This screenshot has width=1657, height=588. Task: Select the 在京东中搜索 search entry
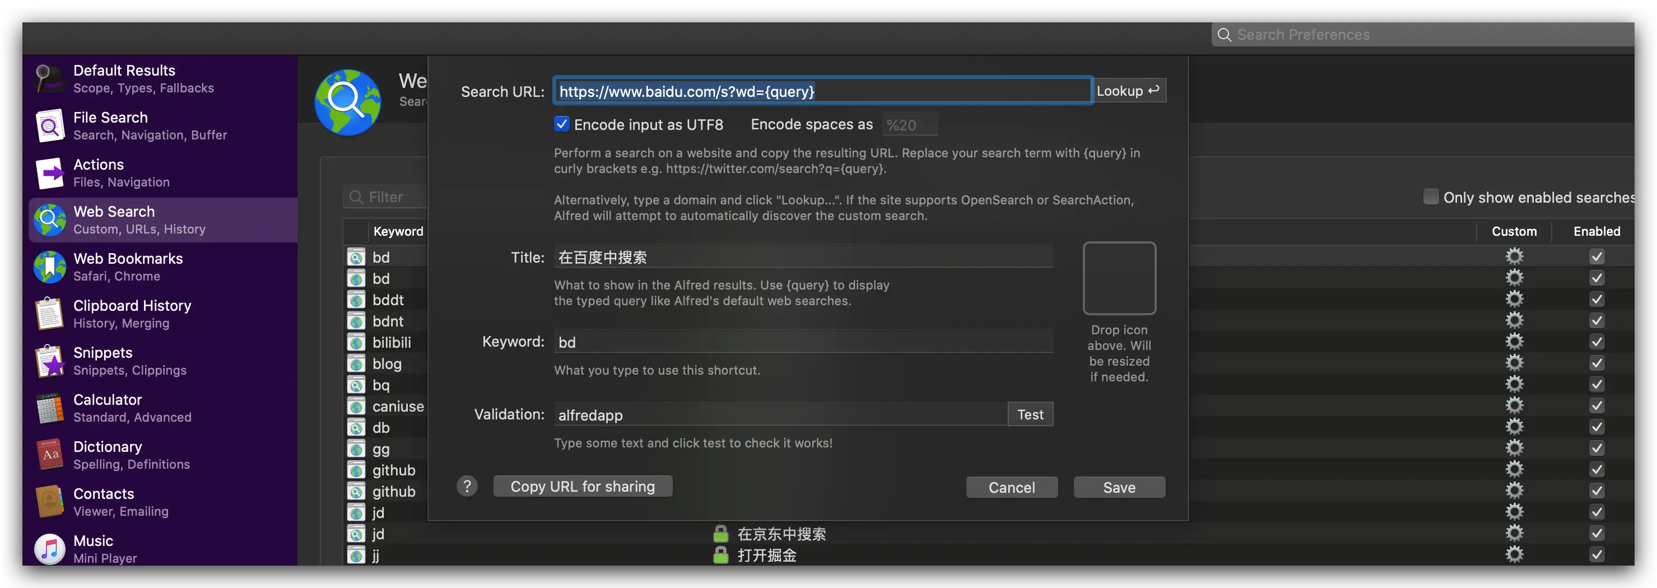pos(781,533)
